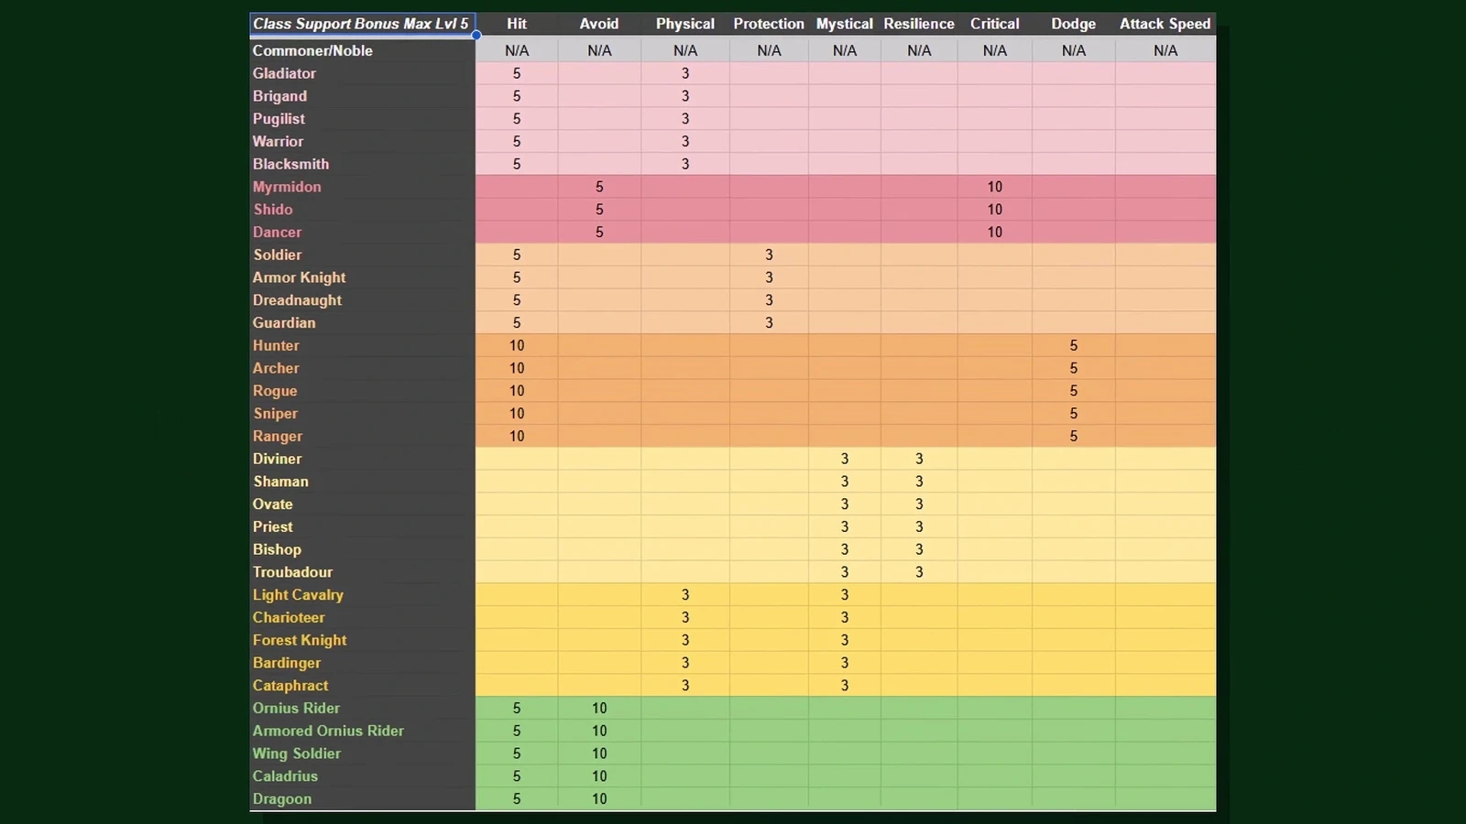This screenshot has width=1466, height=824.
Task: Click the Sniper row label
Action: [276, 414]
